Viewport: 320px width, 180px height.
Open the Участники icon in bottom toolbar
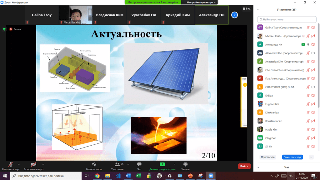pyautogui.click(x=117, y=164)
